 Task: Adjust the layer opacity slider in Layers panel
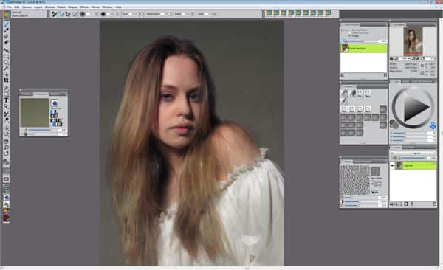point(413,158)
